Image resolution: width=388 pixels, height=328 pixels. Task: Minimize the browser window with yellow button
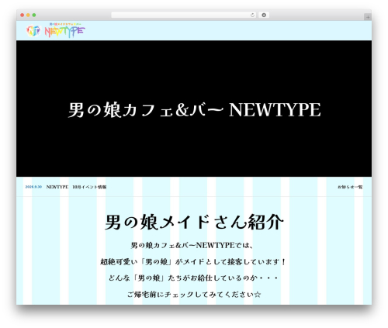28,16
